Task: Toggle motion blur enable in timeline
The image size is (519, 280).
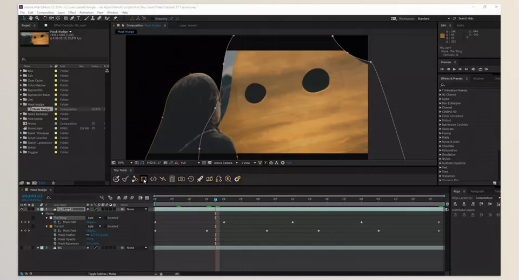Action: point(132,198)
